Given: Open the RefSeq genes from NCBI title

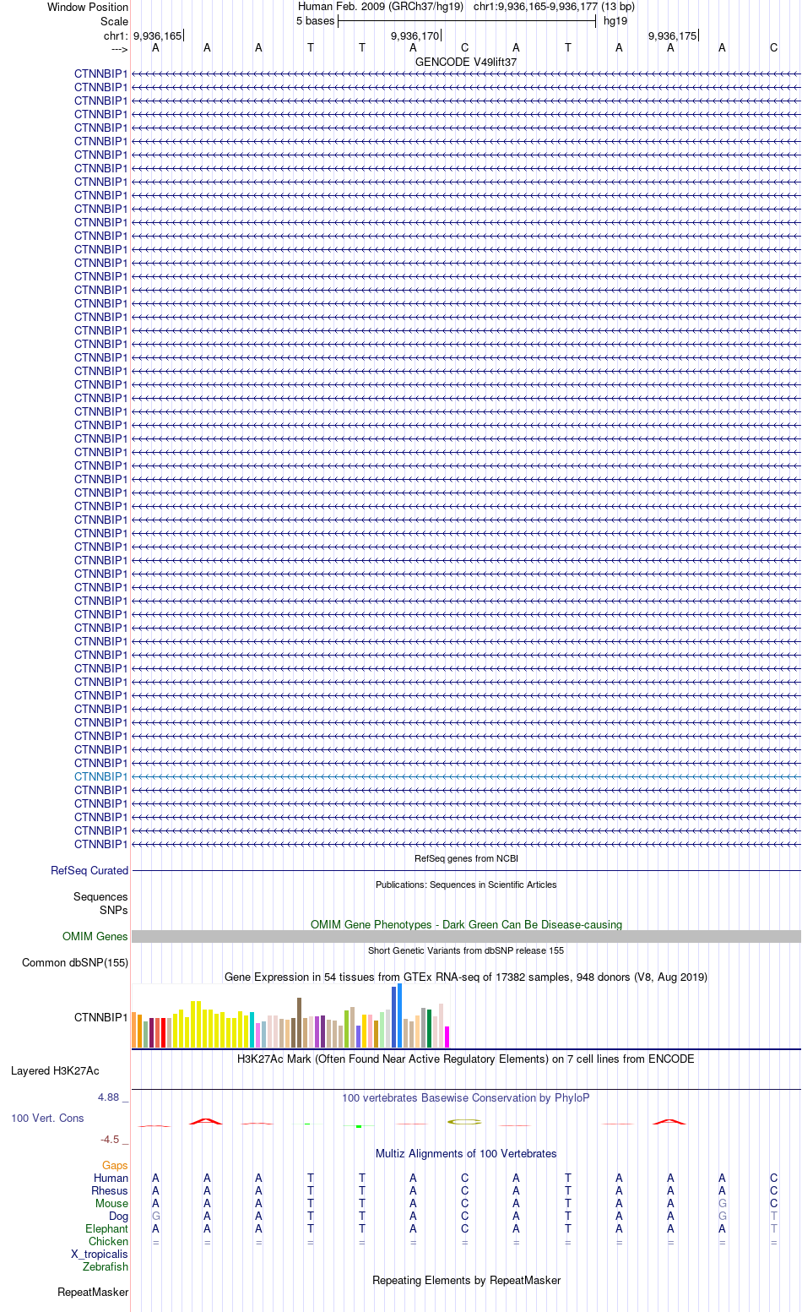Looking at the screenshot, I should click(466, 858).
